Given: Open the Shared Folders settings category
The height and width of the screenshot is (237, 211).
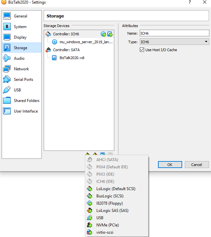Looking at the screenshot, I should pos(22,101).
